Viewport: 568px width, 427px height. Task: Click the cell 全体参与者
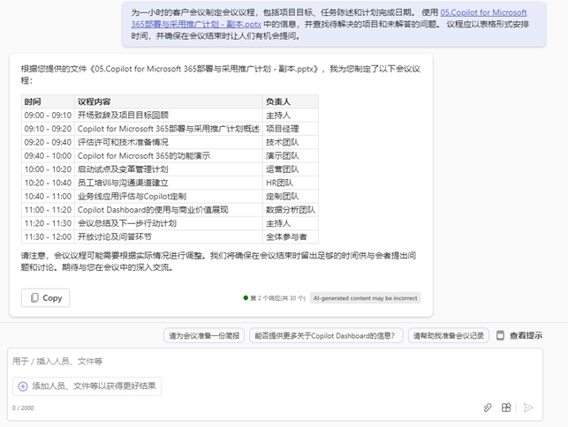(291, 236)
